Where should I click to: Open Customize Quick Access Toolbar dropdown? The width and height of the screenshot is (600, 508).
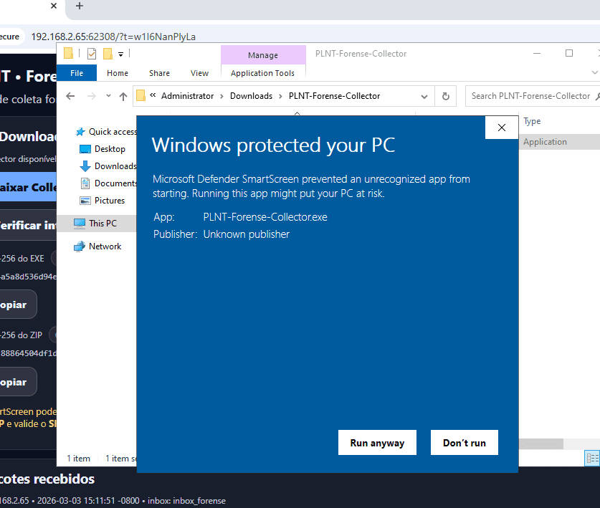click(x=121, y=54)
